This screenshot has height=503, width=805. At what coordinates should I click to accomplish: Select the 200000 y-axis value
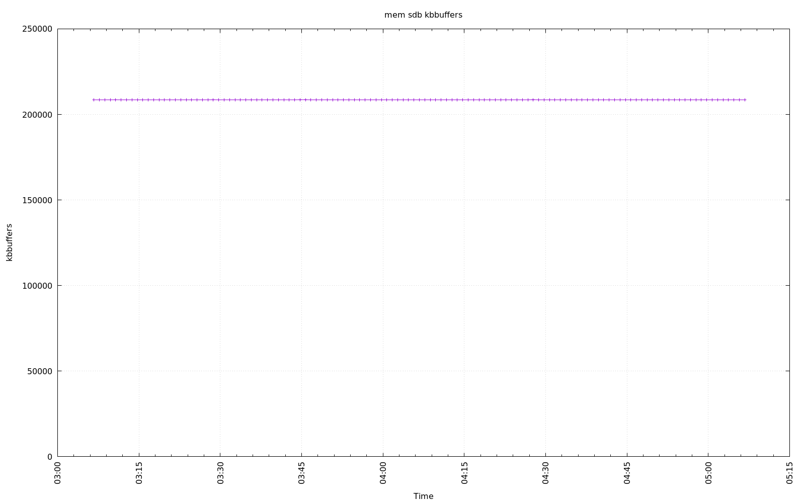(37, 115)
